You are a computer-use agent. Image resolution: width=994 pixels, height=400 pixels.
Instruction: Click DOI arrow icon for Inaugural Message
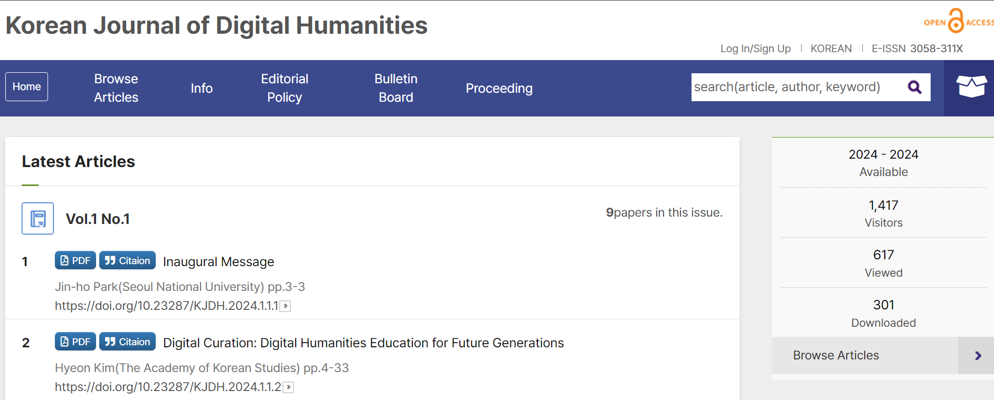286,306
